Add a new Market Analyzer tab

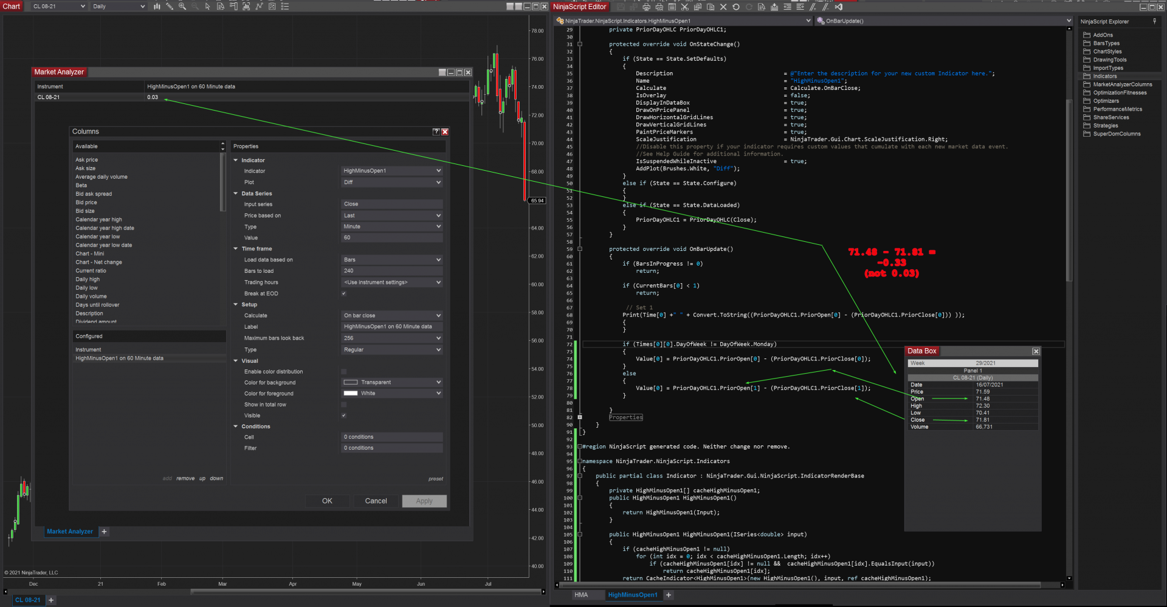click(x=104, y=532)
